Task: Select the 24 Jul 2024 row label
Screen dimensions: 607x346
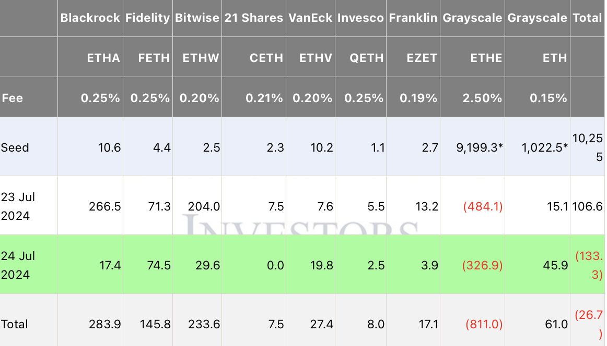Action: click(x=18, y=265)
